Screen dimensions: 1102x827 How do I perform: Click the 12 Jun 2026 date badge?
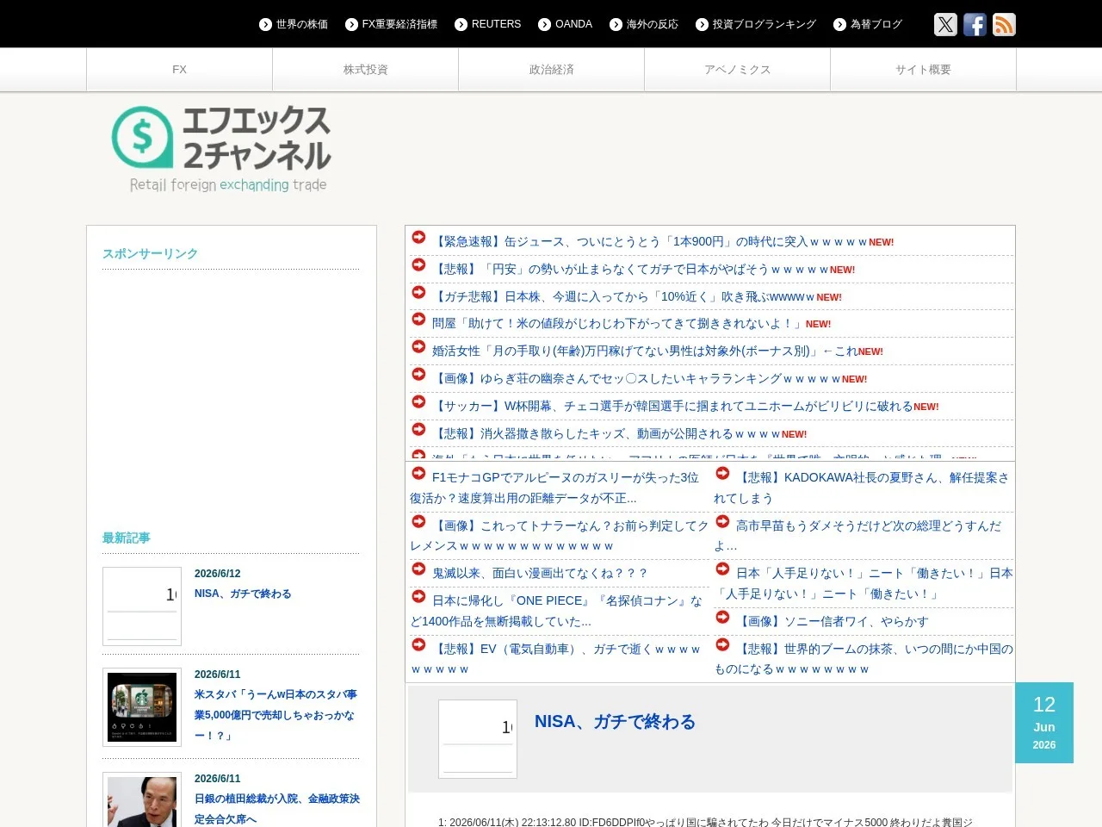1044,723
